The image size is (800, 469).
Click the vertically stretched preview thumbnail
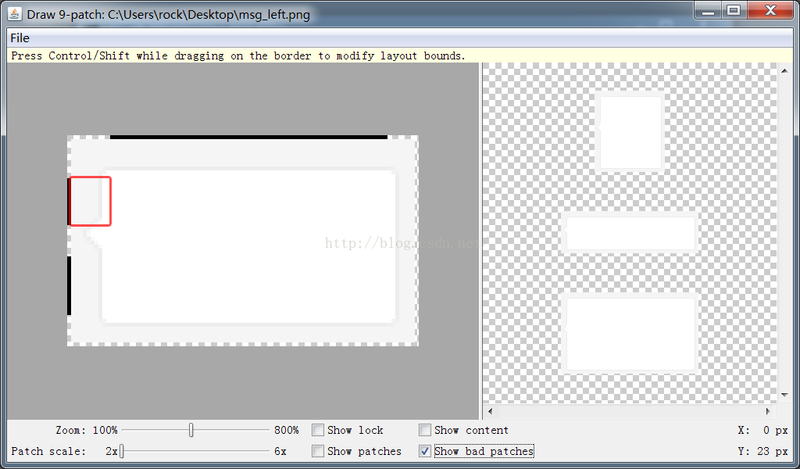630,132
